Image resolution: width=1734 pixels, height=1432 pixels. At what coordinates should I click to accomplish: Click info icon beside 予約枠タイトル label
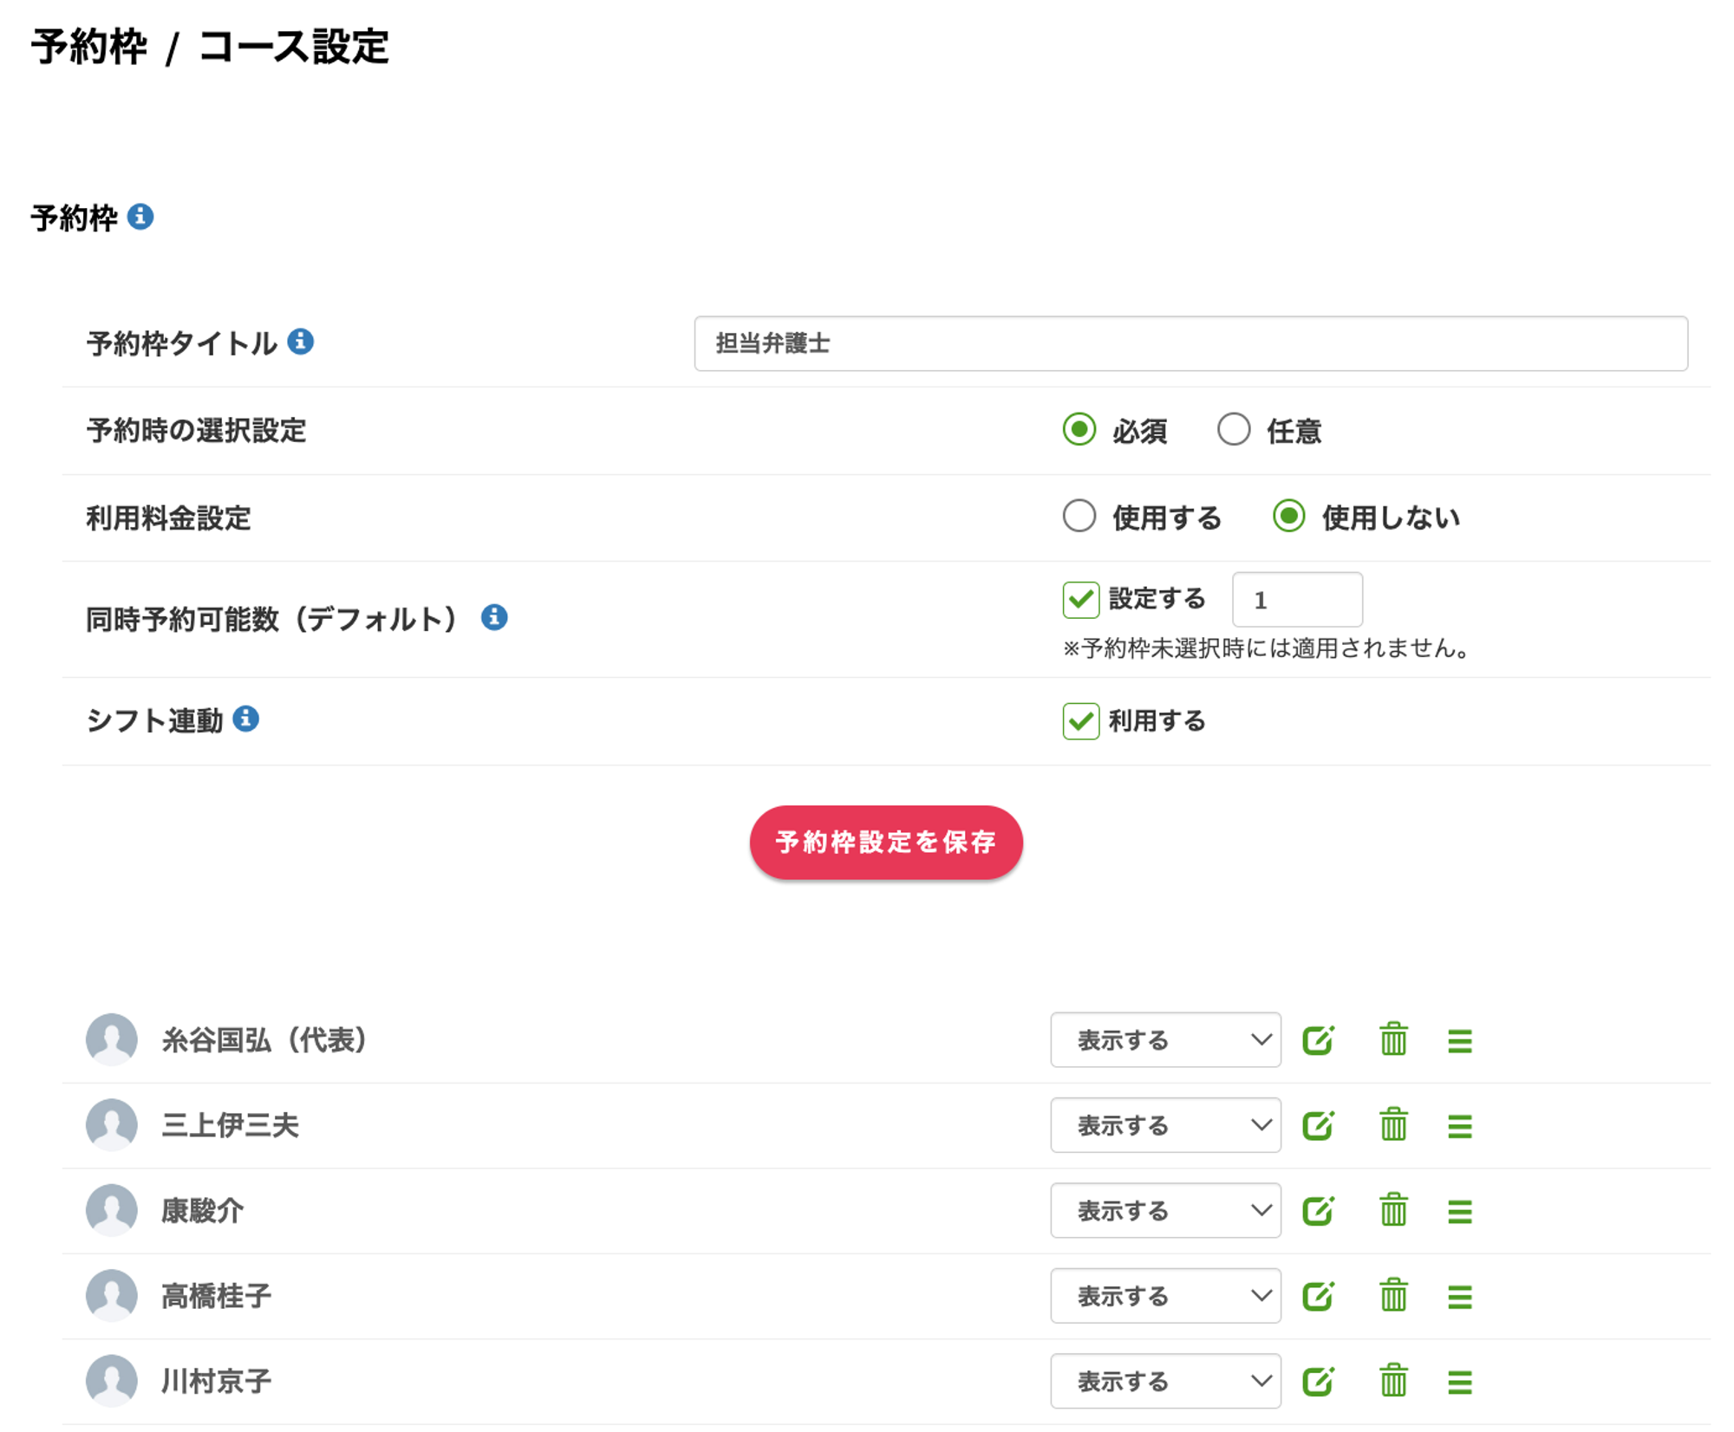(x=301, y=342)
